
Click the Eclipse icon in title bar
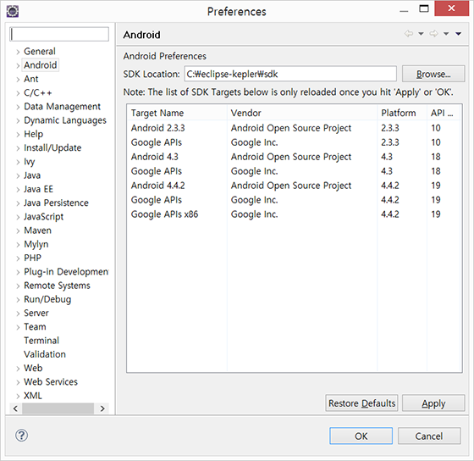(13, 12)
